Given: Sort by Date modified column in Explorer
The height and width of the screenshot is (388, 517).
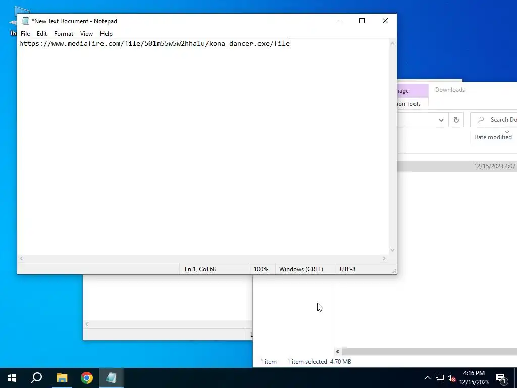Looking at the screenshot, I should [493, 137].
